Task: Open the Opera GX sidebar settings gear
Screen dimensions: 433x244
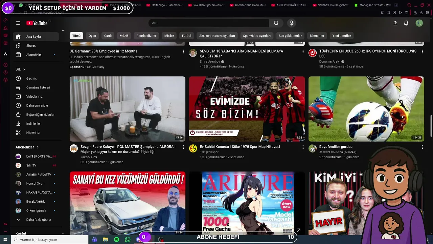Action: [5, 80]
